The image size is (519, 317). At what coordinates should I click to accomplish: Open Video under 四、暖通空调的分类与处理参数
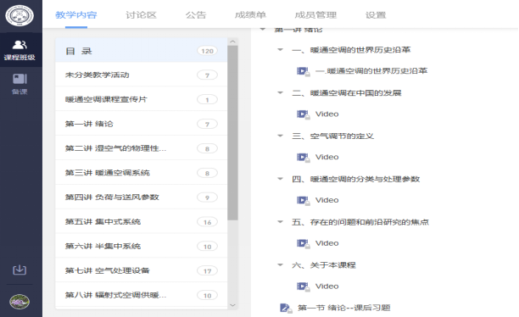(x=327, y=200)
